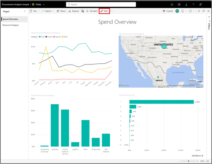Expand the bookmarks dropdown chevron
The image size is (212, 164).
click(x=186, y=11)
